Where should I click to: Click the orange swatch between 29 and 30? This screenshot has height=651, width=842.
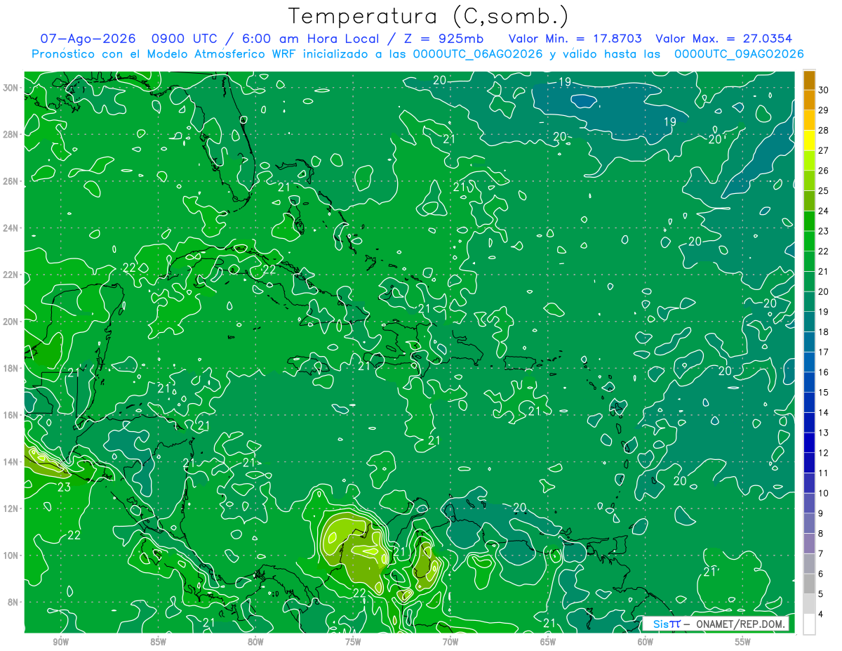tap(809, 100)
